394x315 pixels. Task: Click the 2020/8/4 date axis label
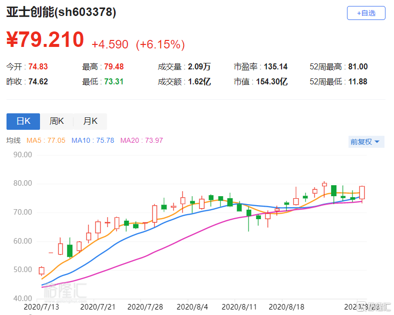point(192,307)
